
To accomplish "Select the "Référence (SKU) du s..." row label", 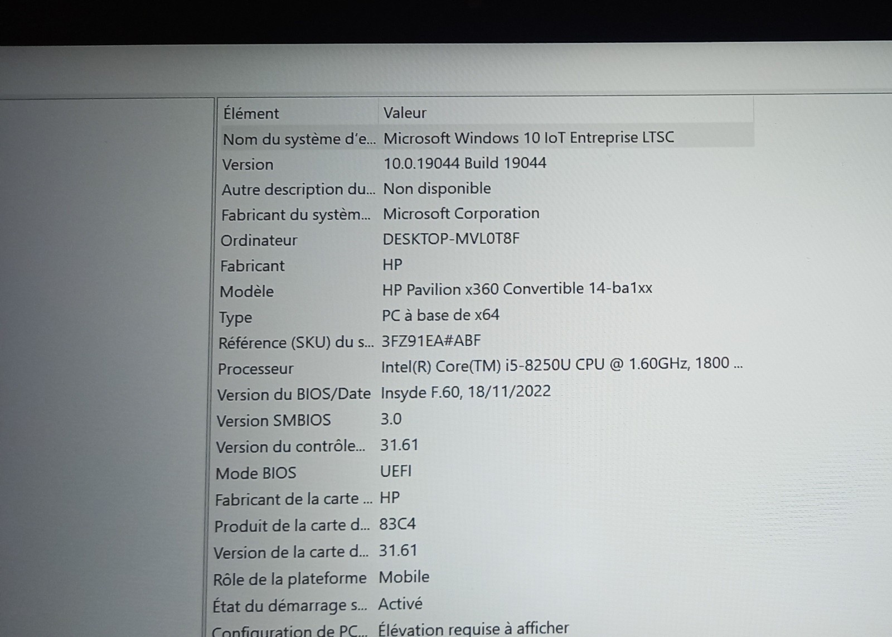I will 296,343.
